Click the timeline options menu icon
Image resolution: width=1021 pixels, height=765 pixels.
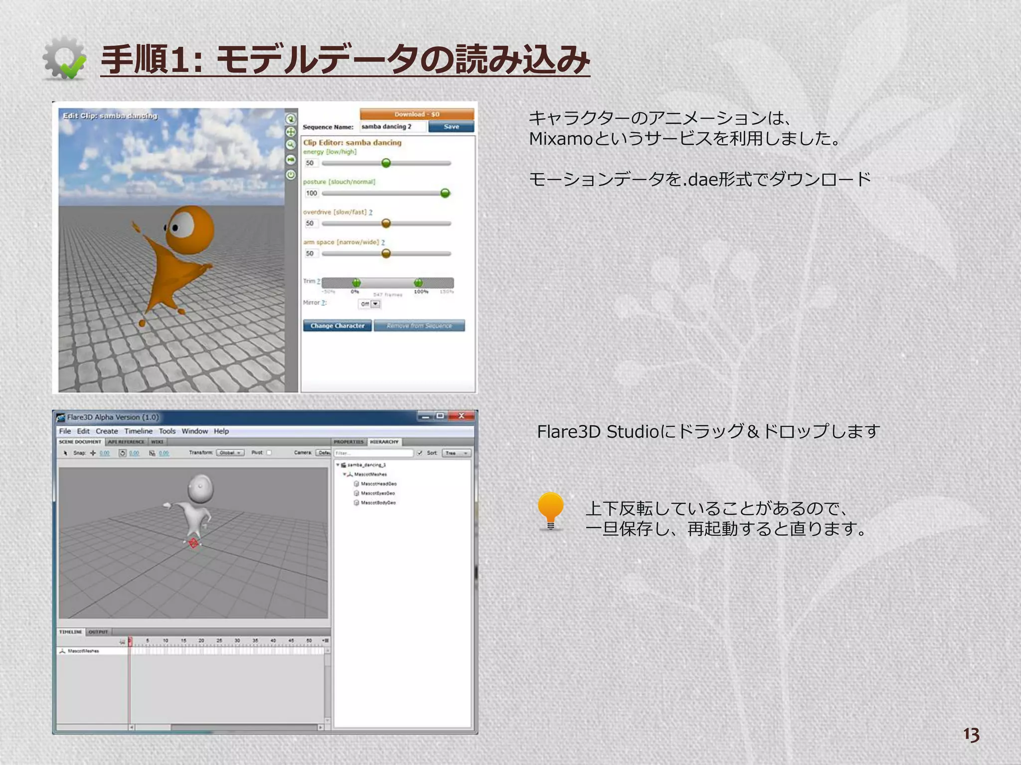pos(326,640)
